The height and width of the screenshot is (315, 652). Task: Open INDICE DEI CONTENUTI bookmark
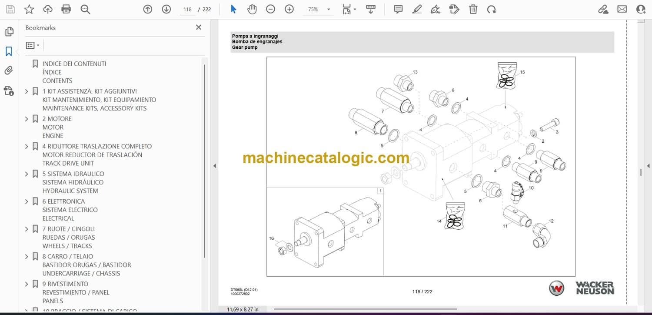[x=74, y=64]
